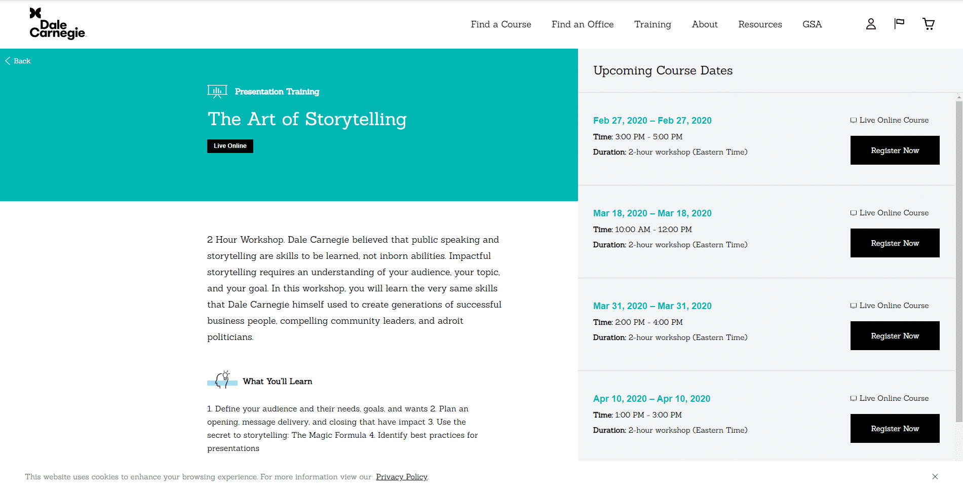963x492 pixels.
Task: Click the flag language icon
Action: pyautogui.click(x=899, y=24)
